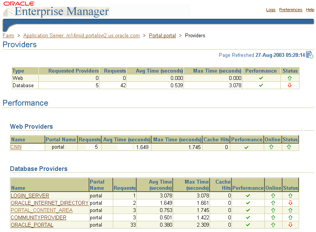The width and height of the screenshot is (316, 232).
Task: Click CNN online green arrow
Action: [x=271, y=147]
